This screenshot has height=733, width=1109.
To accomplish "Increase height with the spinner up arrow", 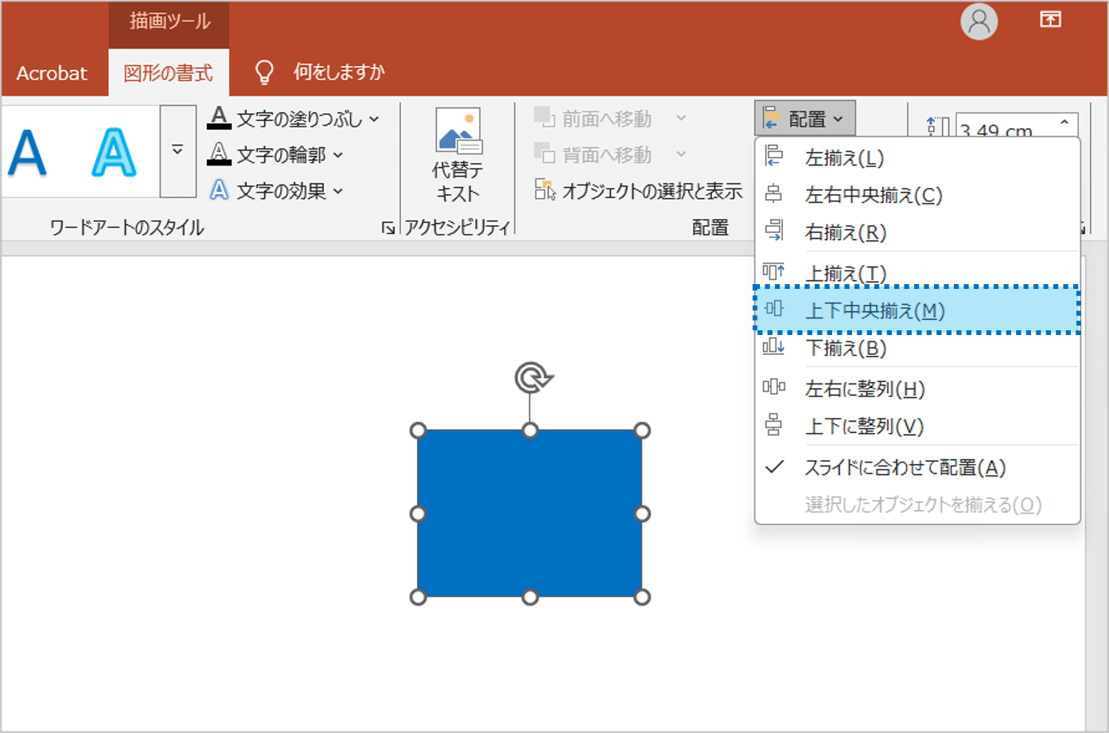I will click(1064, 122).
